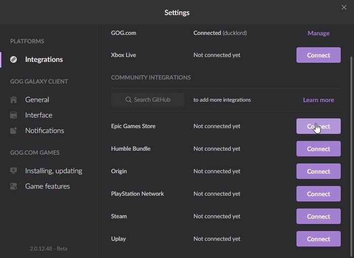Click the Installing, updating download icon
The height and width of the screenshot is (258, 354).
[x=14, y=171]
